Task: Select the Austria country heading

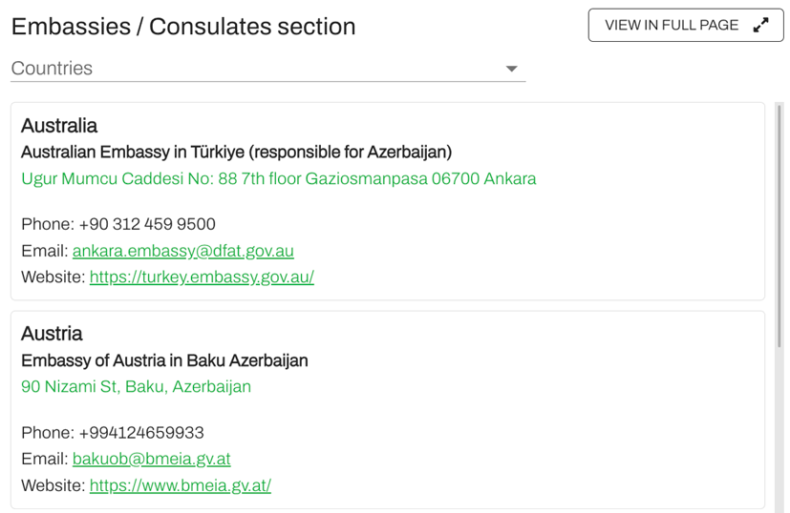Action: pos(52,334)
